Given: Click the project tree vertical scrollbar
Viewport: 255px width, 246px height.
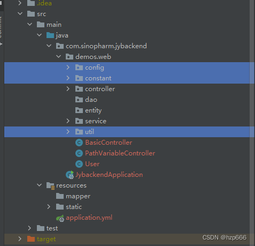Looking at the screenshot, I should (x=252, y=123).
